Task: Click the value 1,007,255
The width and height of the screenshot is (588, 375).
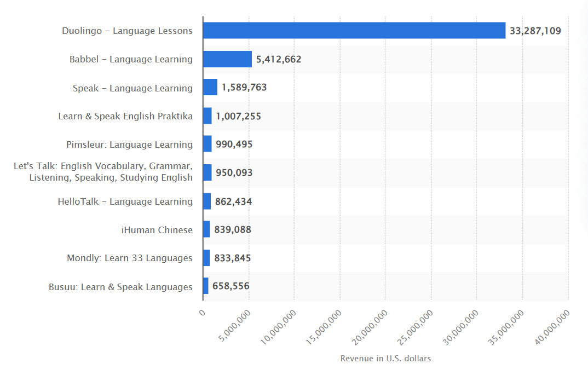Action: (238, 116)
